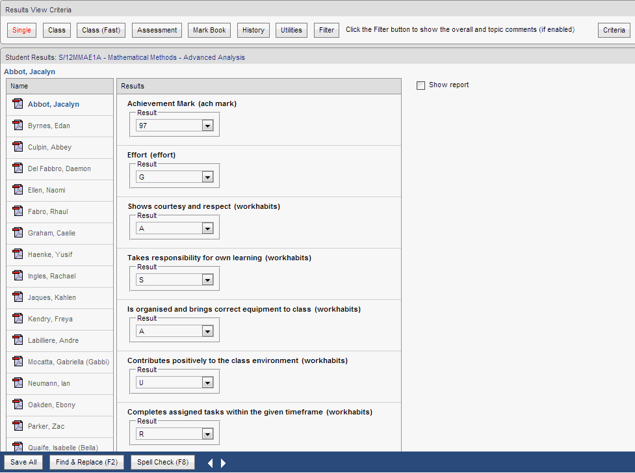Click the Filter button
The height and width of the screenshot is (473, 635).
[326, 30]
